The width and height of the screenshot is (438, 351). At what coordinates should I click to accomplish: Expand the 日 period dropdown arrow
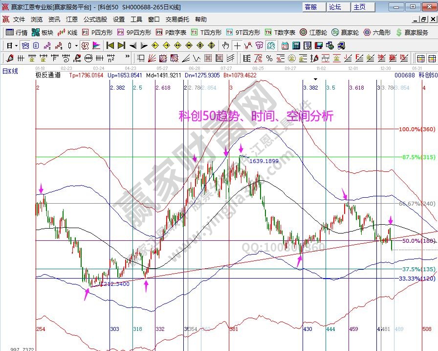coord(16,46)
